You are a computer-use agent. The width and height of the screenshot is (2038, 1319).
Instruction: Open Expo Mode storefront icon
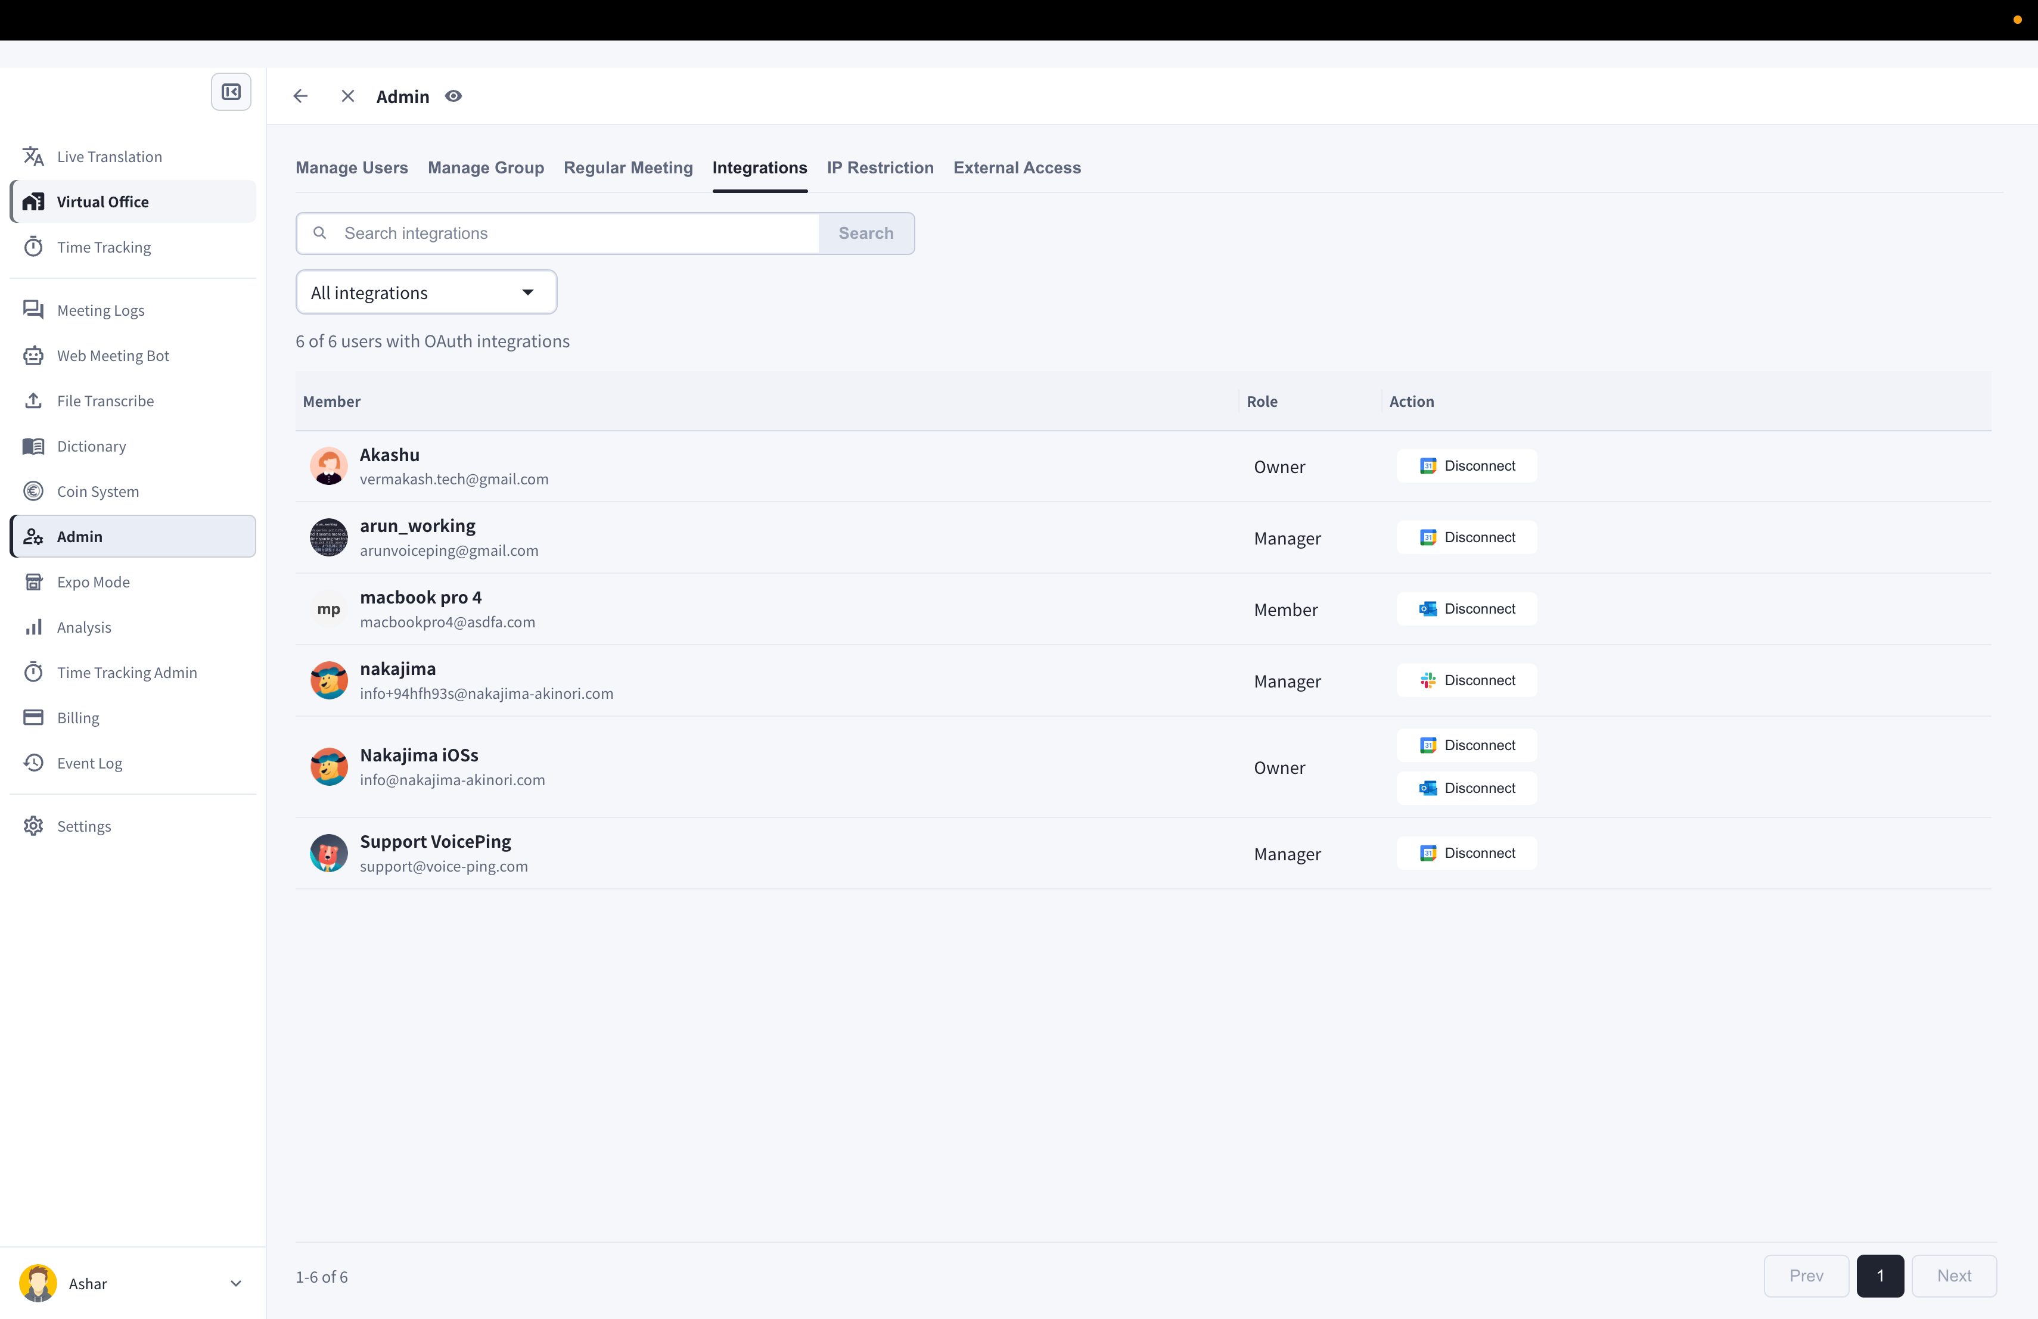pos(33,582)
